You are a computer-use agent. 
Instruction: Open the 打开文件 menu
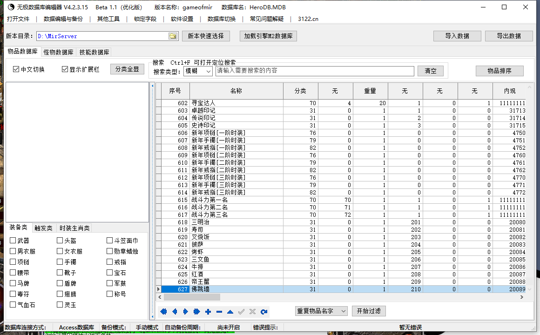click(x=18, y=19)
